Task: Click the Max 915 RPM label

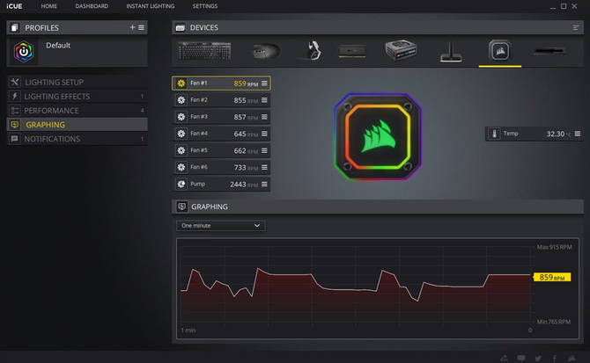Action: 554,247
